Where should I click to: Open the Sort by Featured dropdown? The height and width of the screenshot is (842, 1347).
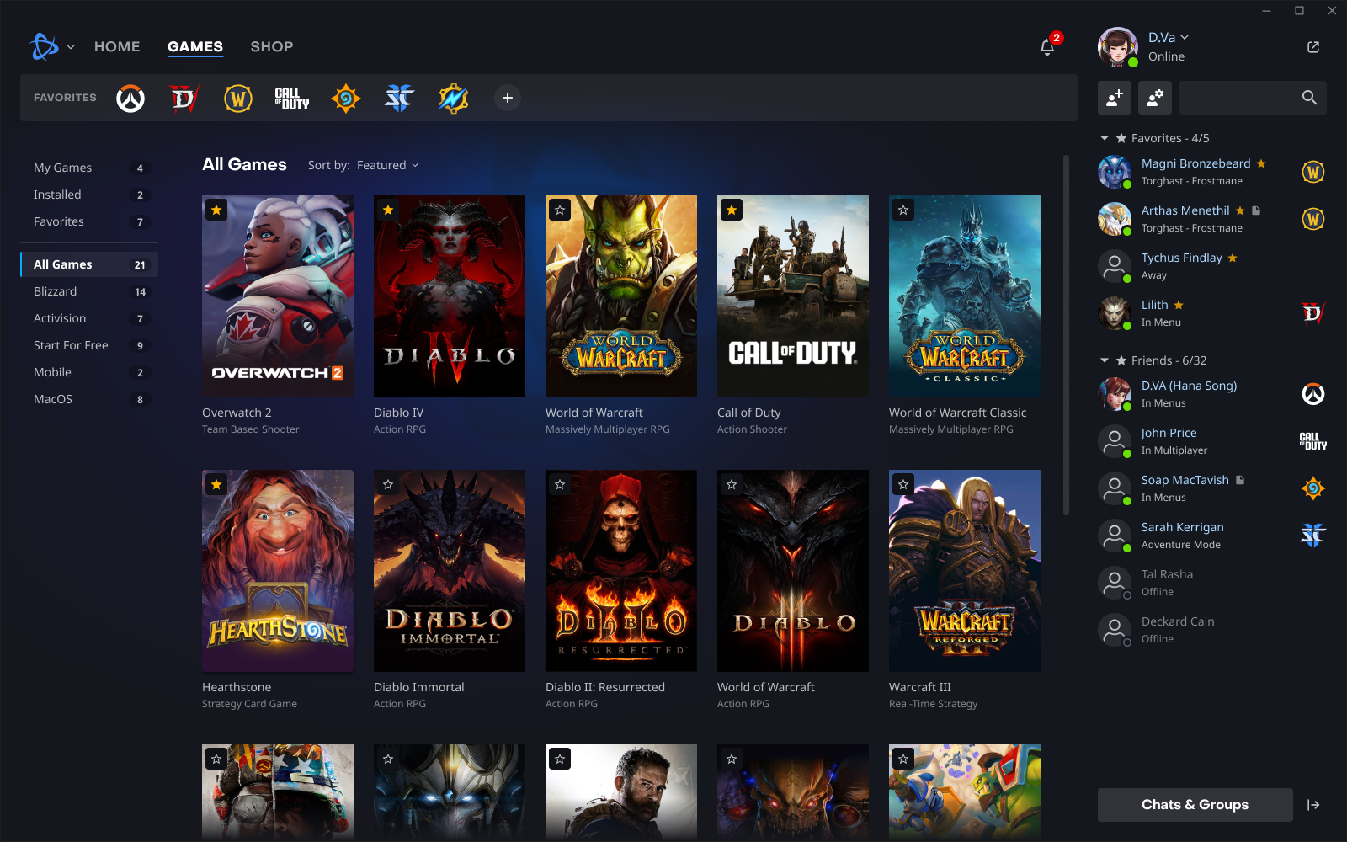387,165
